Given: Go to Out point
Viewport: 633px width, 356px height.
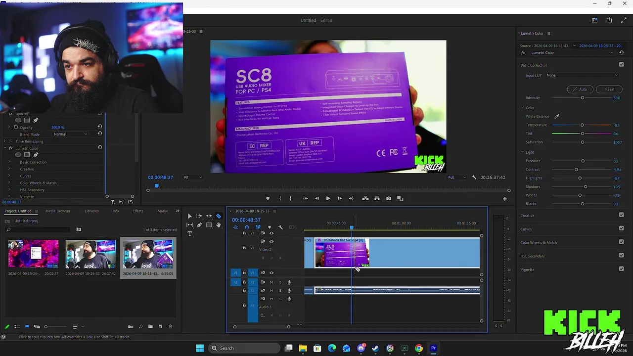Looking at the screenshot, I should pyautogui.click(x=351, y=198).
